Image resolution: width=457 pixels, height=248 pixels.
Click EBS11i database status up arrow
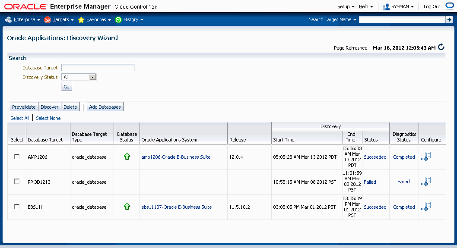coord(127,207)
